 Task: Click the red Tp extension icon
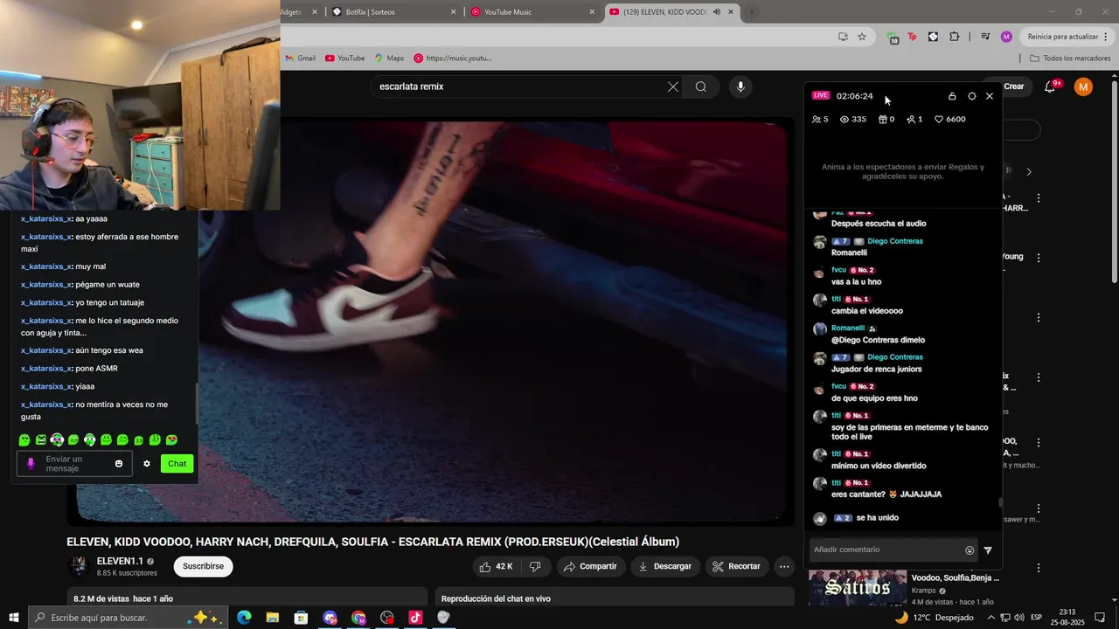[x=912, y=37]
